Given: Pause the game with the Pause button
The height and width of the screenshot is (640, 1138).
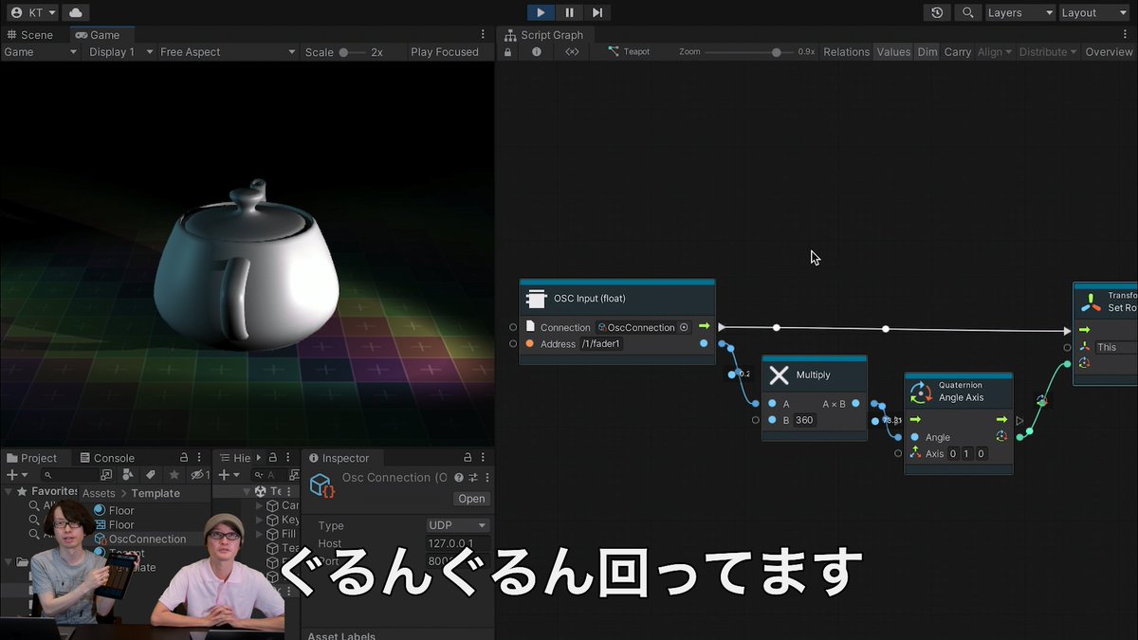Looking at the screenshot, I should tap(569, 12).
